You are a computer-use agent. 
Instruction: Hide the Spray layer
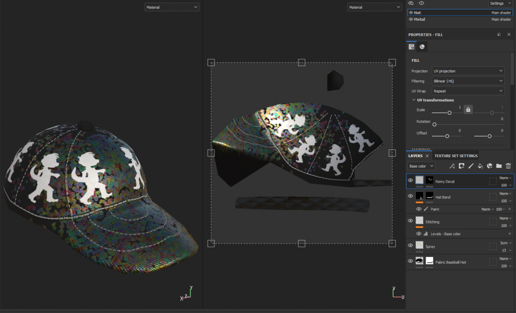410,245
